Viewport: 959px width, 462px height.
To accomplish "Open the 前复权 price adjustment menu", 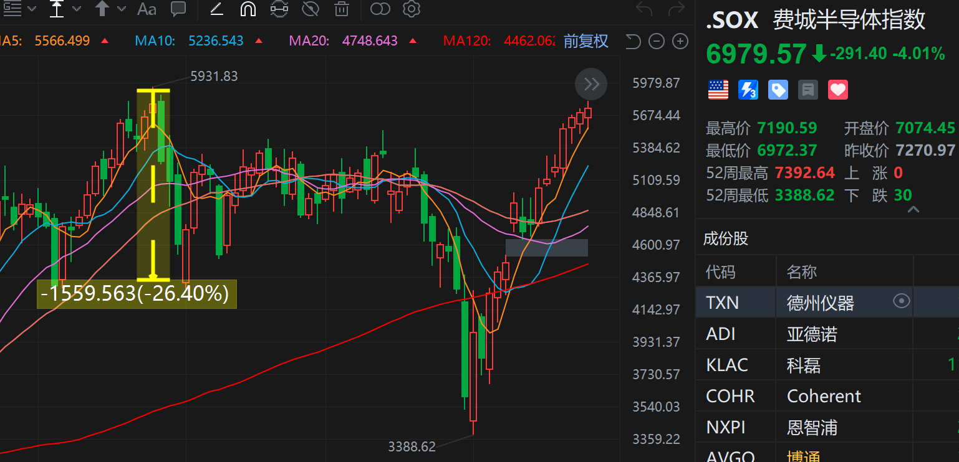I will 586,41.
